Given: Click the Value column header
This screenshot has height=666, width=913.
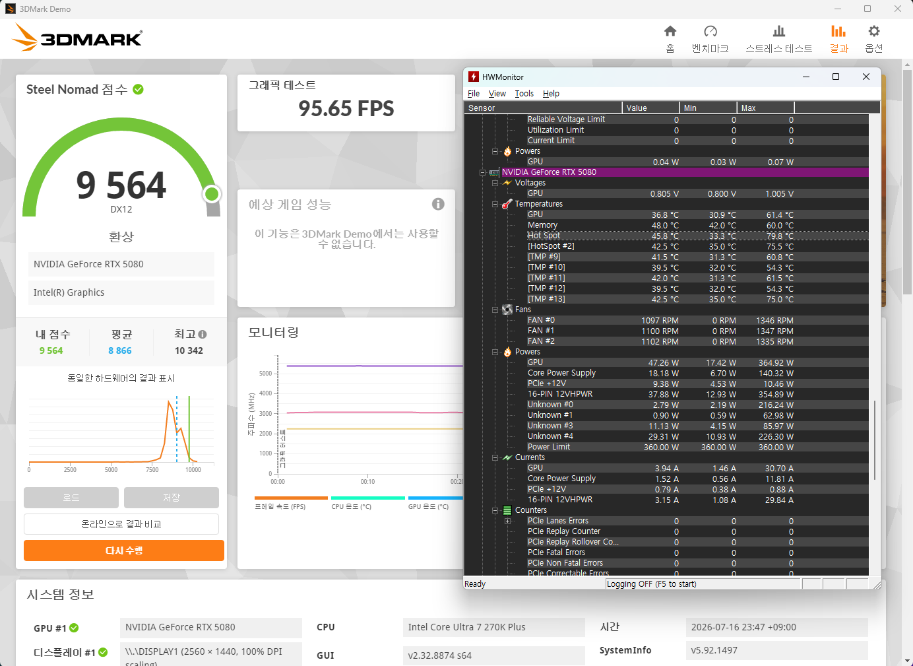Looking at the screenshot, I should 650,108.
